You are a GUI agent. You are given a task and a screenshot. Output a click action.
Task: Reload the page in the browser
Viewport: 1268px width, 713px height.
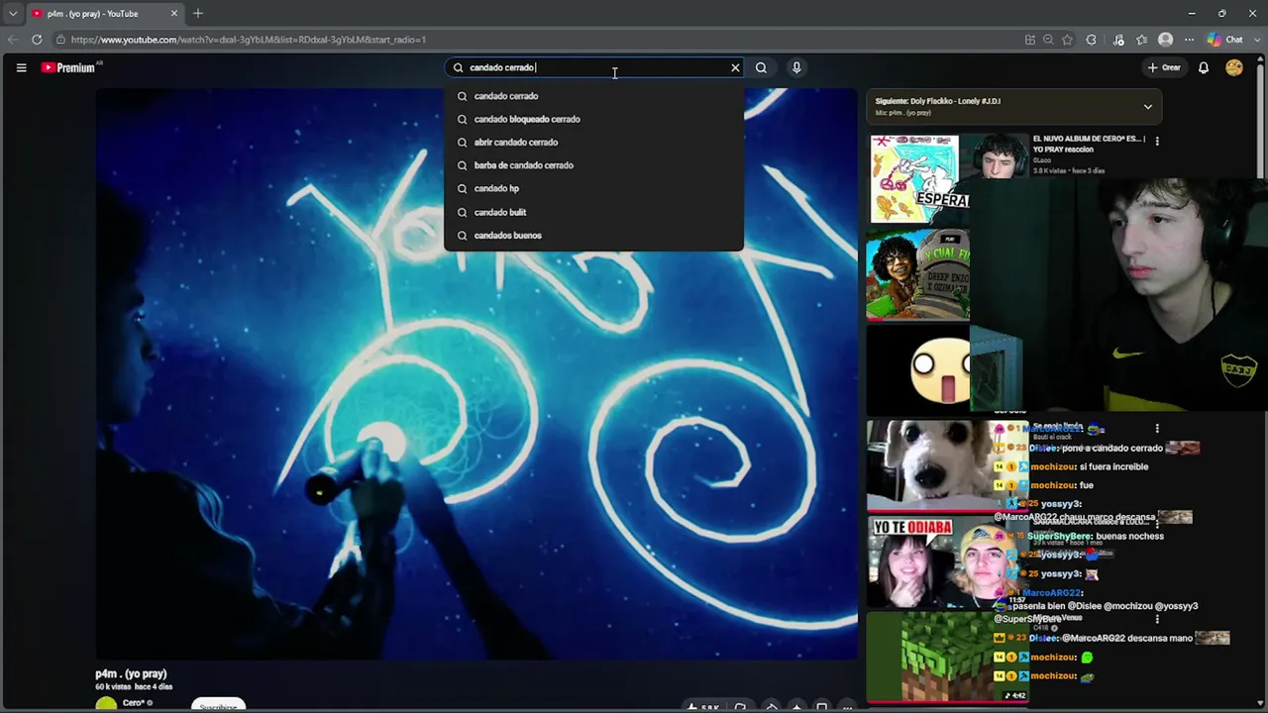click(37, 40)
